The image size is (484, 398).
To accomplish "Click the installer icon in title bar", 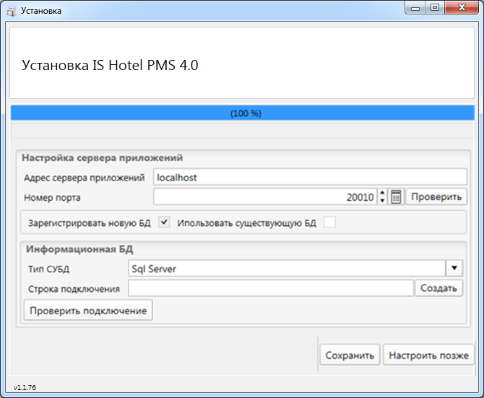I will 12,12.
